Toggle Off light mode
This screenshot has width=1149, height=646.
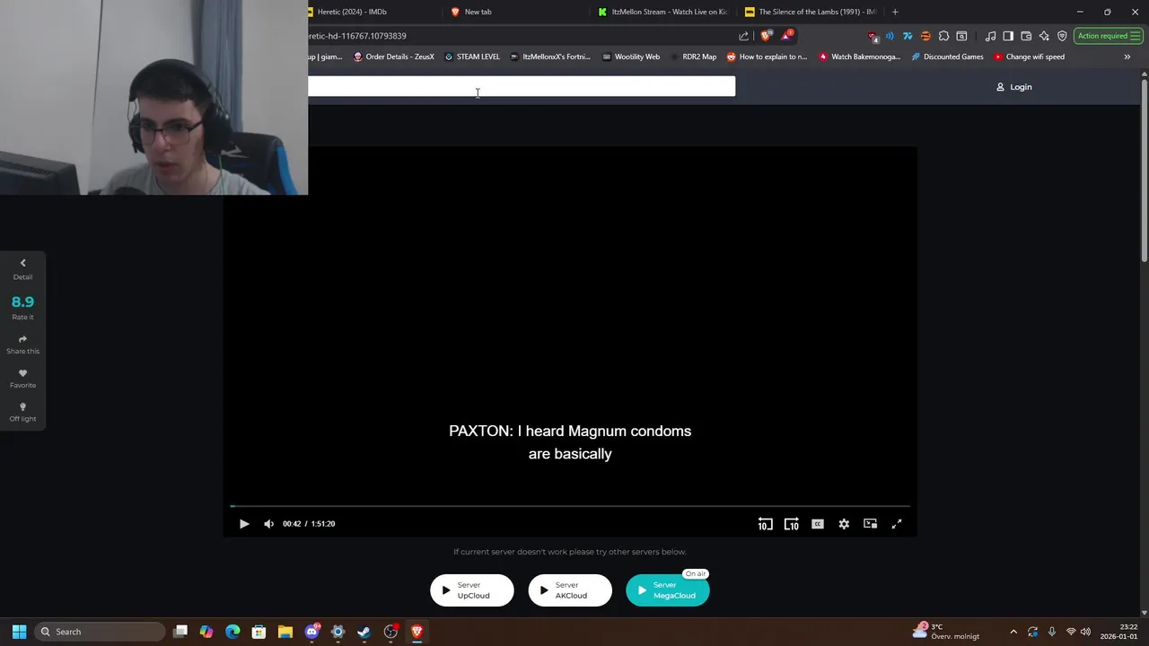point(22,413)
